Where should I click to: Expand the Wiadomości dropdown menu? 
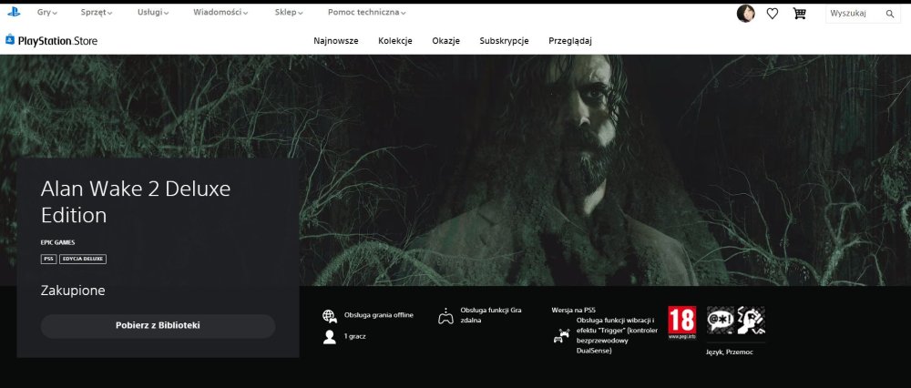220,12
